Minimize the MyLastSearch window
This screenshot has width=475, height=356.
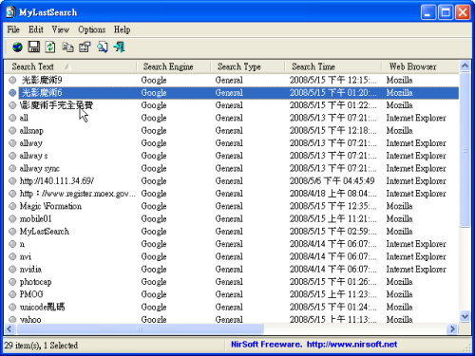(428, 12)
